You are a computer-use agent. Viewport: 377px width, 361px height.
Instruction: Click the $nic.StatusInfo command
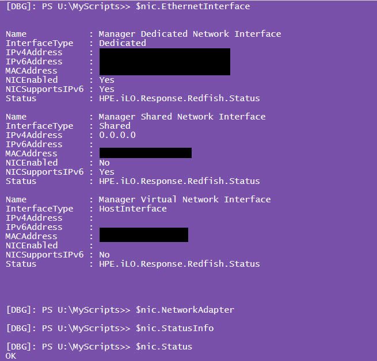tap(174, 328)
